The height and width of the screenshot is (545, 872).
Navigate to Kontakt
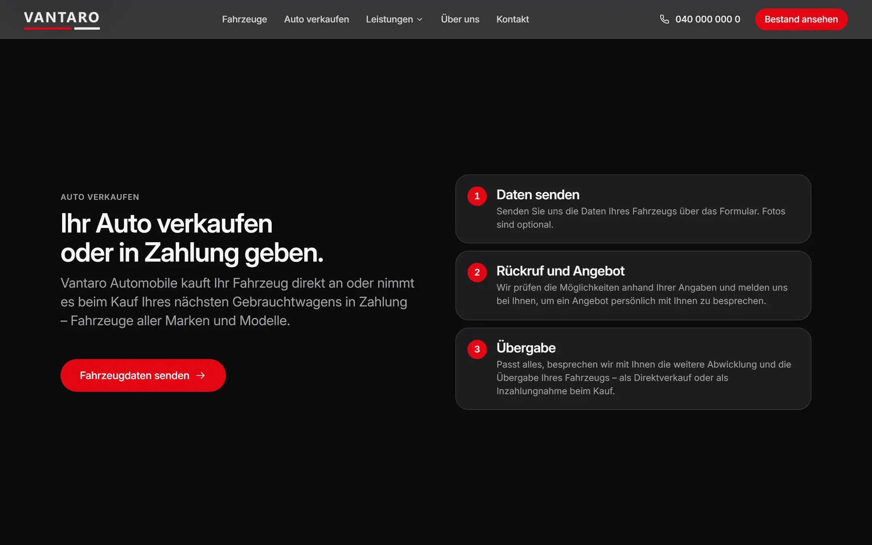coord(512,19)
